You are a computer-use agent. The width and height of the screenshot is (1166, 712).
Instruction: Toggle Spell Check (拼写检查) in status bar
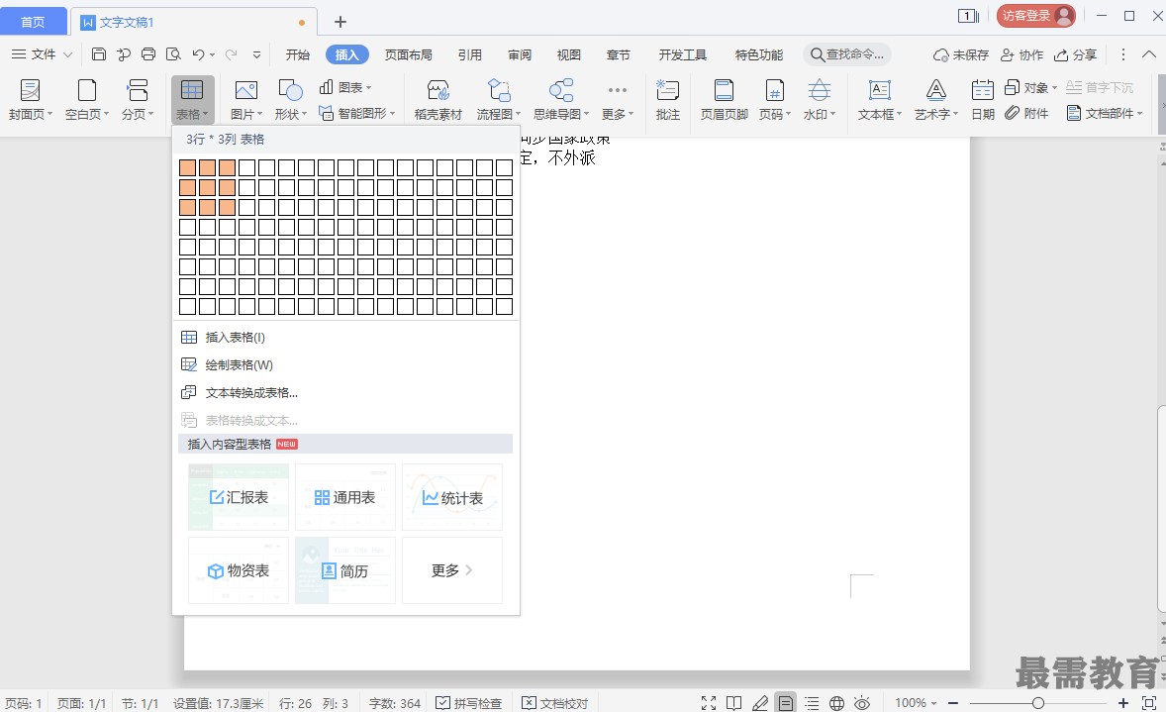[468, 703]
